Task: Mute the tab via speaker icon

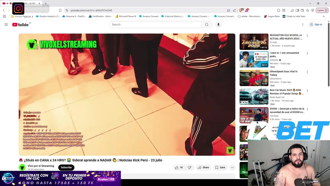Action: click(x=7, y=3)
